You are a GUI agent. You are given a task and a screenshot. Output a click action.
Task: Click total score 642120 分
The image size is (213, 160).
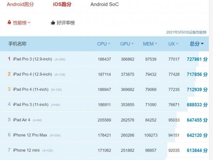tap(197, 135)
